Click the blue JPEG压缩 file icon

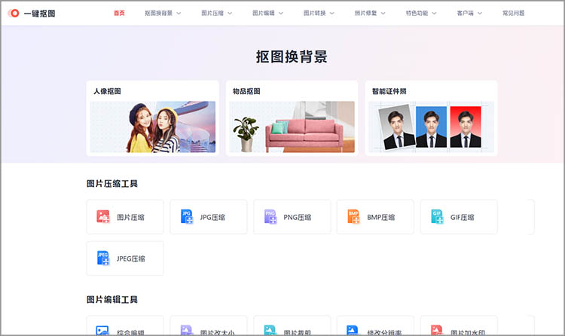tap(103, 258)
